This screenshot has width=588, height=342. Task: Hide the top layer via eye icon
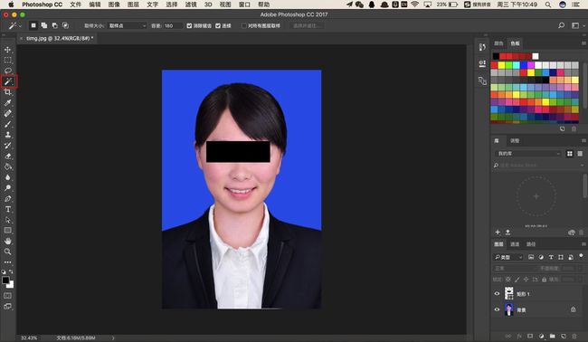pos(497,294)
